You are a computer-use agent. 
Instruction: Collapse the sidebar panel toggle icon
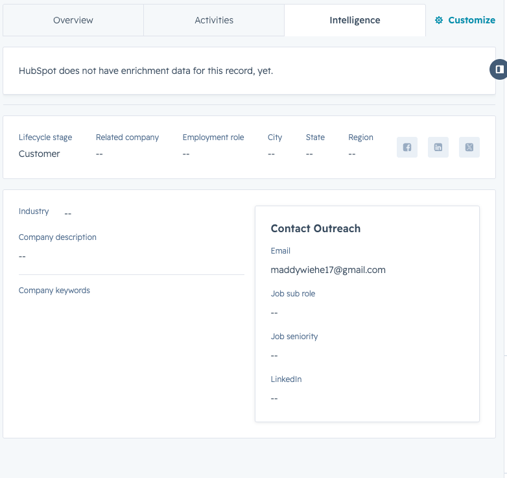(499, 69)
